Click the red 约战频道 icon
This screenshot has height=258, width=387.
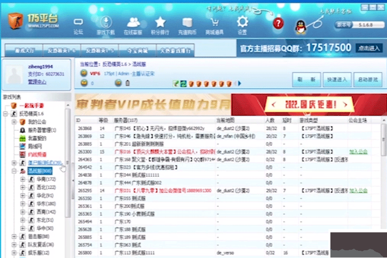point(22,154)
